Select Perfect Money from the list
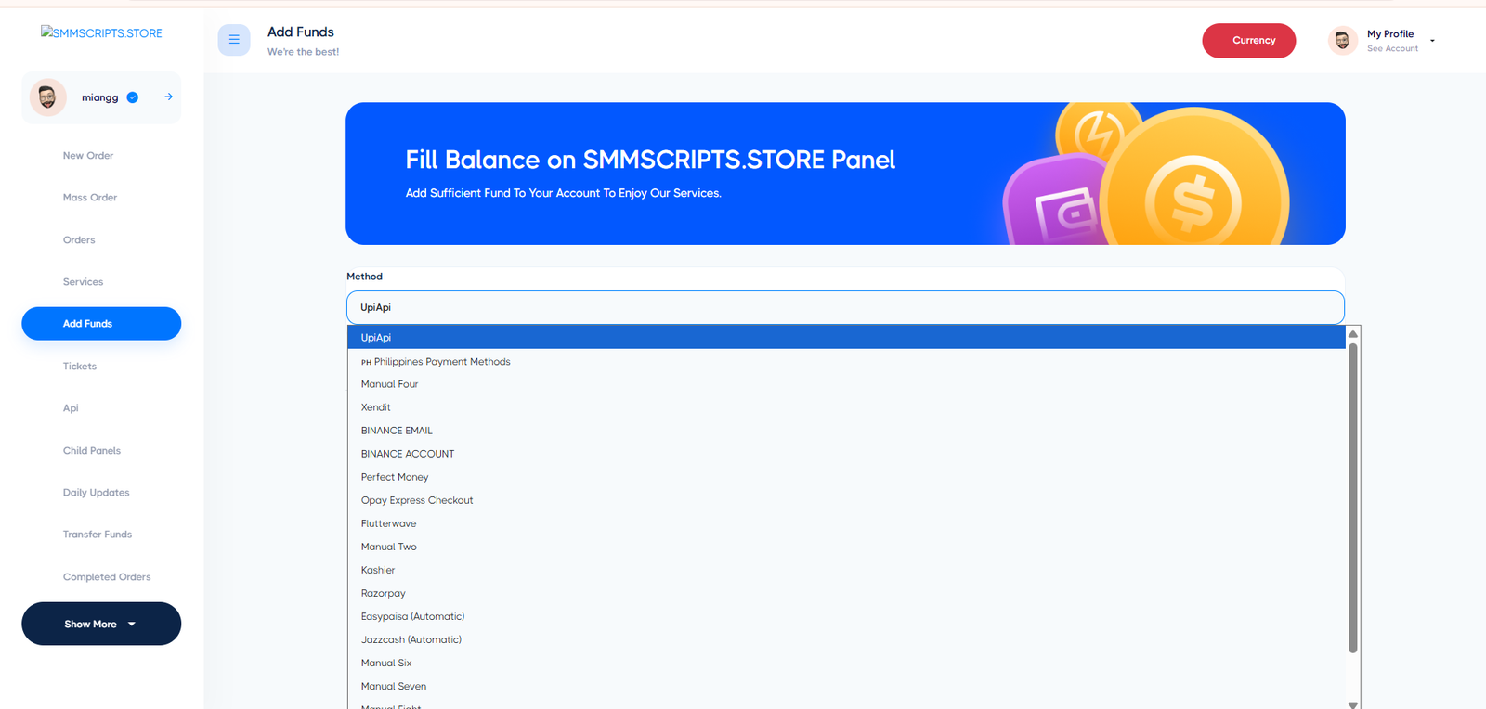The height and width of the screenshot is (709, 1486). click(x=846, y=477)
